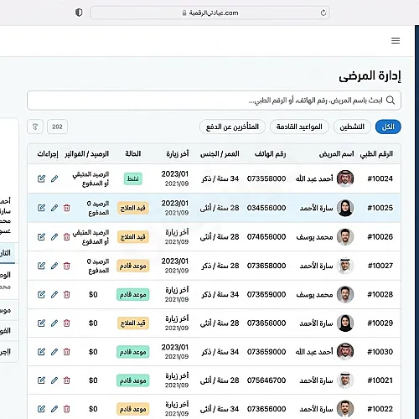Click موعد قادم status badge in row #10028
The width and height of the screenshot is (419, 419).
[x=133, y=294]
